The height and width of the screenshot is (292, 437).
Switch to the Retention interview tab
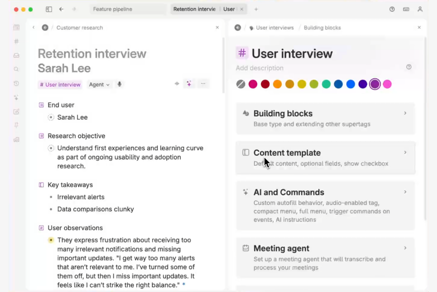click(194, 9)
